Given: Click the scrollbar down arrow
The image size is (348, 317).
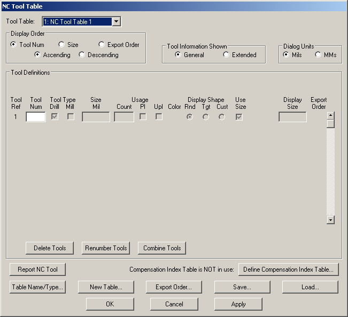Looking at the screenshot, I should coord(330,220).
